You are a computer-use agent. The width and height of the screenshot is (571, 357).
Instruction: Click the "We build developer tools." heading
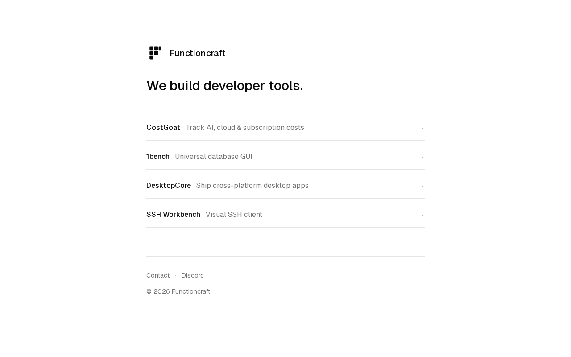[x=224, y=86]
